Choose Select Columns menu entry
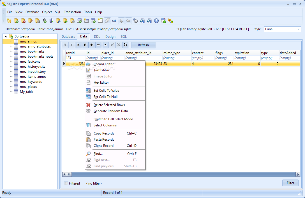This screenshot has width=305, height=198. tap(115, 125)
